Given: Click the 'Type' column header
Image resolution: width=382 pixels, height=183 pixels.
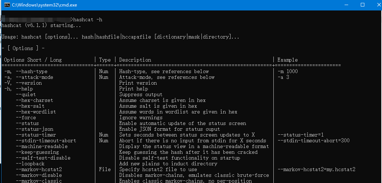Looking at the screenshot, I should point(105,60).
